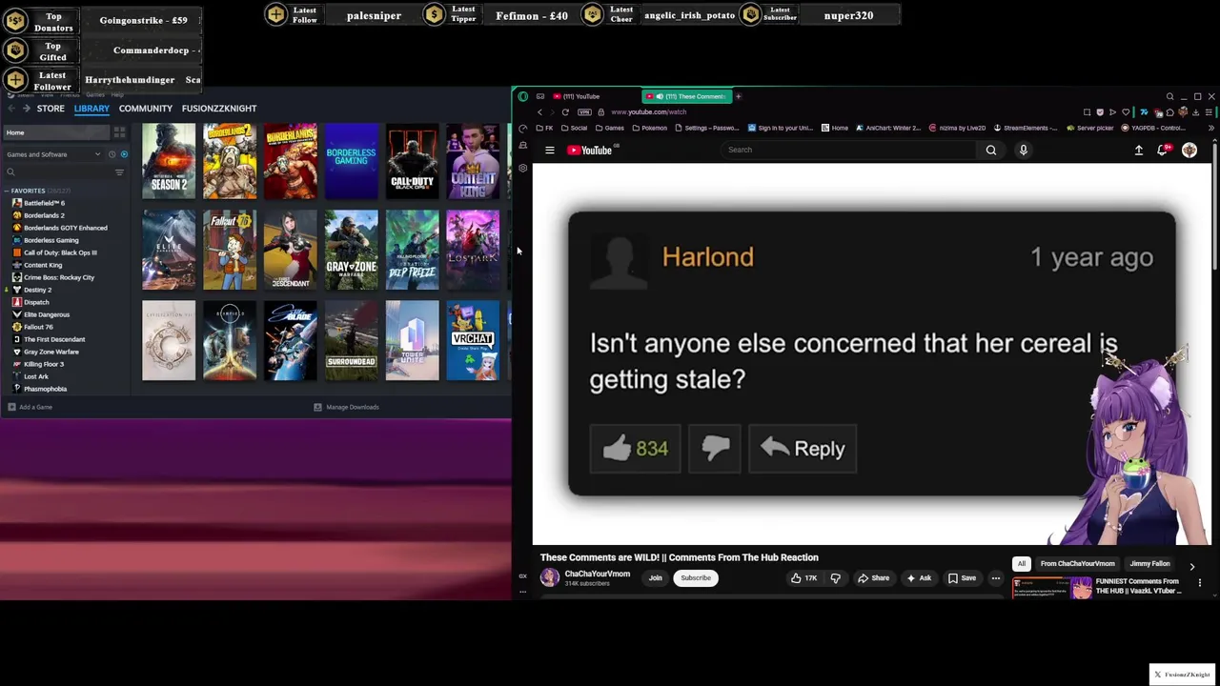
Task: Open ChaChaYourVmom channel avatar
Action: tap(550, 577)
